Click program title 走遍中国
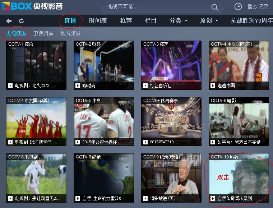This screenshot has height=208, width=273. click(x=226, y=85)
